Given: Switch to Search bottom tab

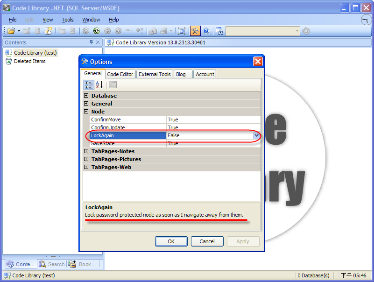Looking at the screenshot, I should click(52, 264).
